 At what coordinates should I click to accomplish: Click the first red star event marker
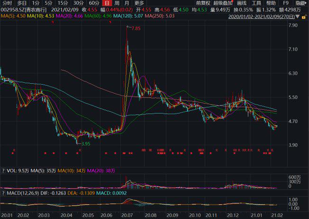[13, 153]
